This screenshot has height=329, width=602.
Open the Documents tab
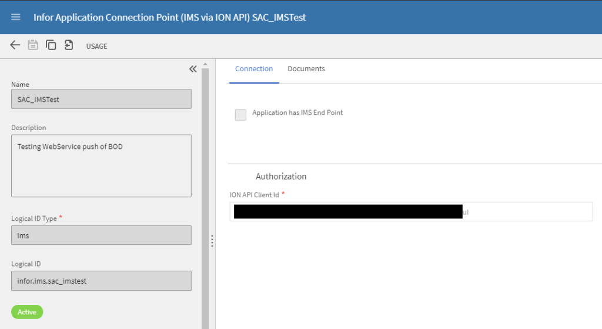[x=306, y=69]
